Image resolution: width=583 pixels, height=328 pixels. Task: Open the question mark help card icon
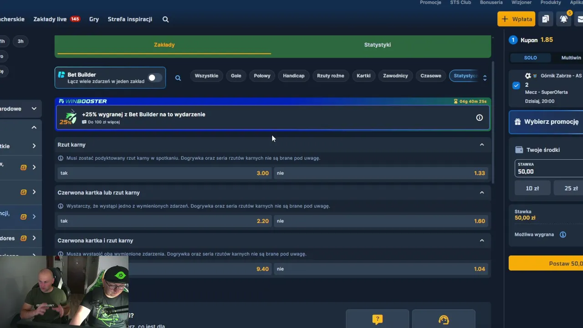click(377, 319)
